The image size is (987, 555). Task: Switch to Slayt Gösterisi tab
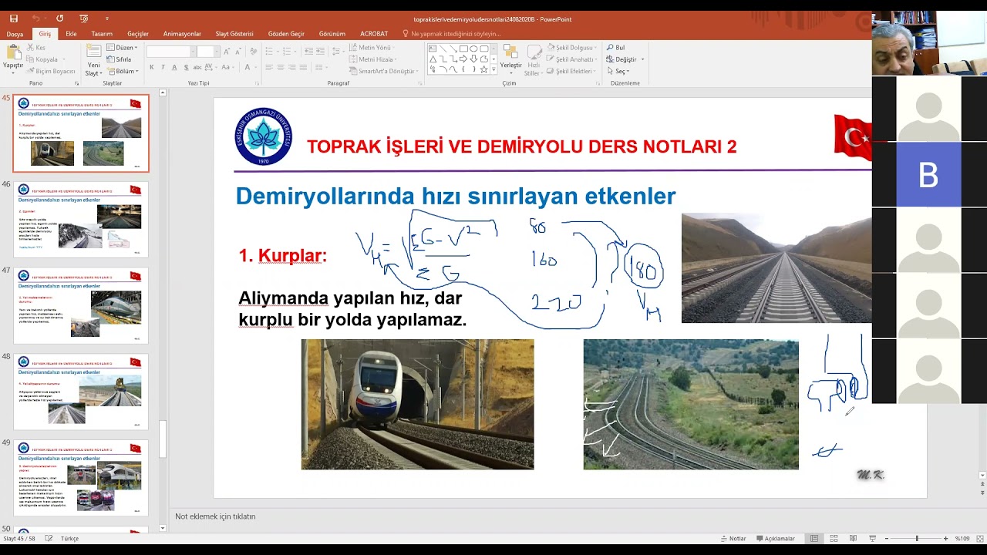(234, 34)
